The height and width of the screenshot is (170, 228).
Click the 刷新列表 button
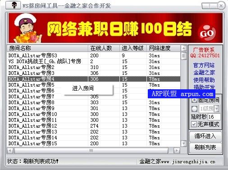[x=205, y=147]
